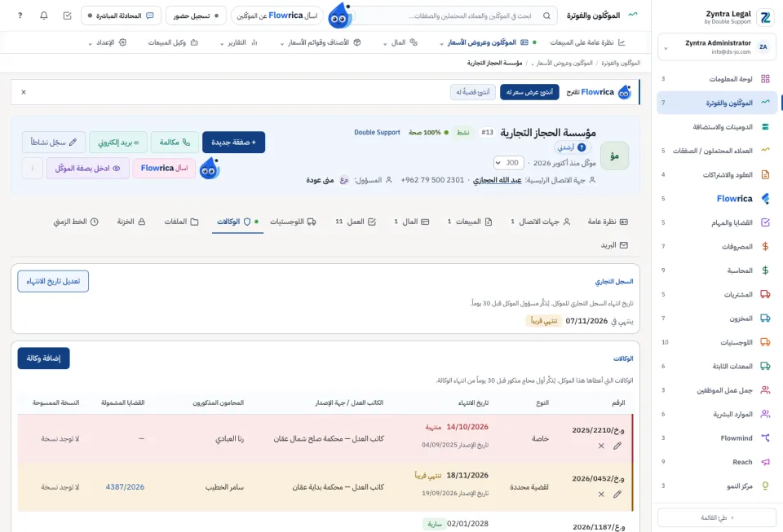Viewport: 783px width, 532px height.
Task: Toggle المحادثة المباشرة live chat
Action: (121, 16)
